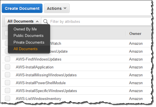156x107 pixels.
Task: Open the Actions dropdown menu
Action: [57, 8]
